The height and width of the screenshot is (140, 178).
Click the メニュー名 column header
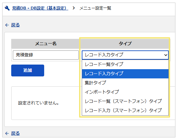[46, 44]
